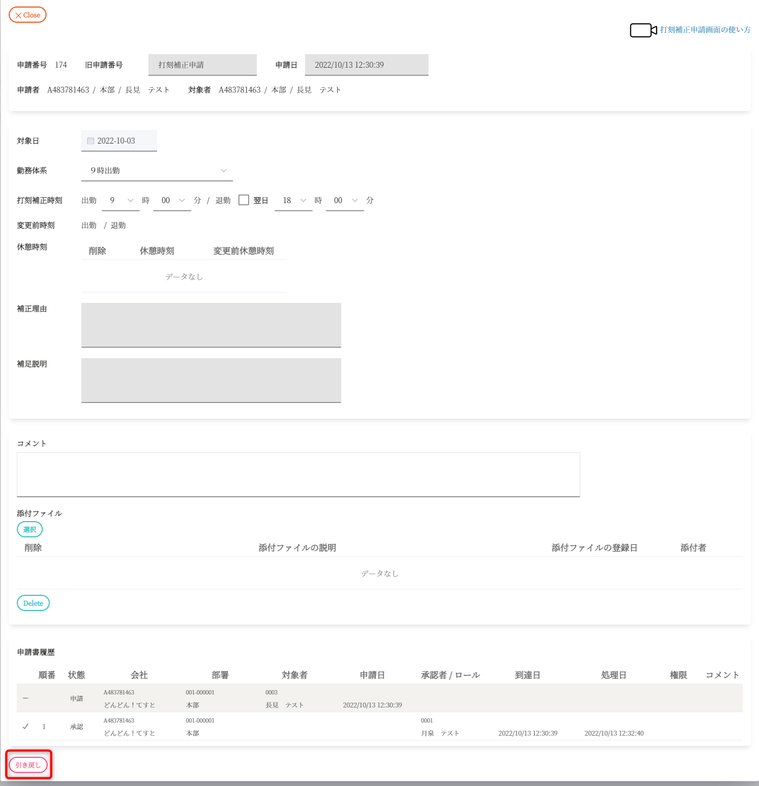Image resolution: width=759 pixels, height=786 pixels.
Task: Open 打刻補正申請画面の使い方 help link
Action: click(705, 30)
